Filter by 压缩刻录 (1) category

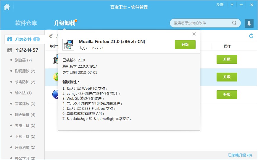[25, 147]
